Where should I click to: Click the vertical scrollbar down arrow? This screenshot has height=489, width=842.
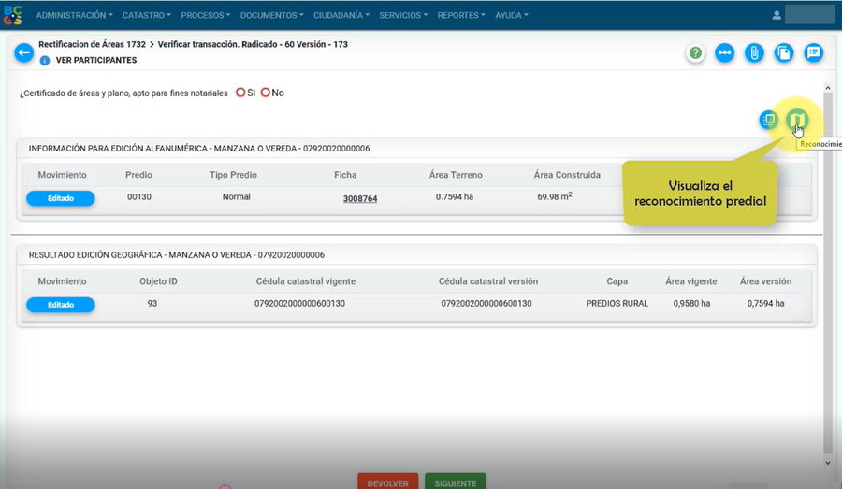coord(827,462)
